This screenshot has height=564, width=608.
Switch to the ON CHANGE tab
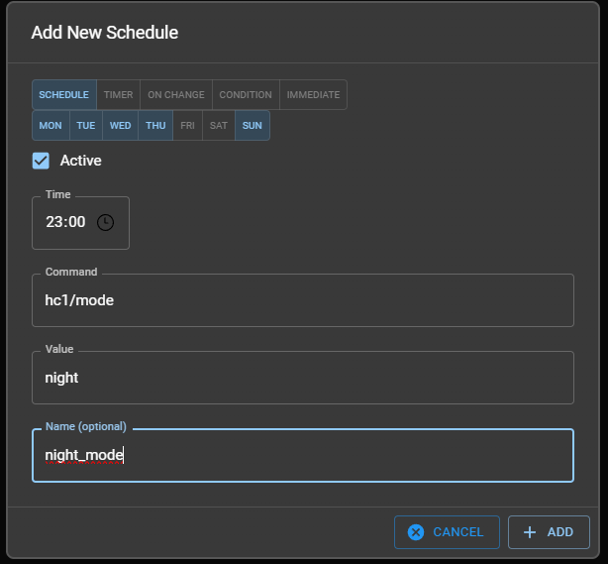tap(176, 95)
